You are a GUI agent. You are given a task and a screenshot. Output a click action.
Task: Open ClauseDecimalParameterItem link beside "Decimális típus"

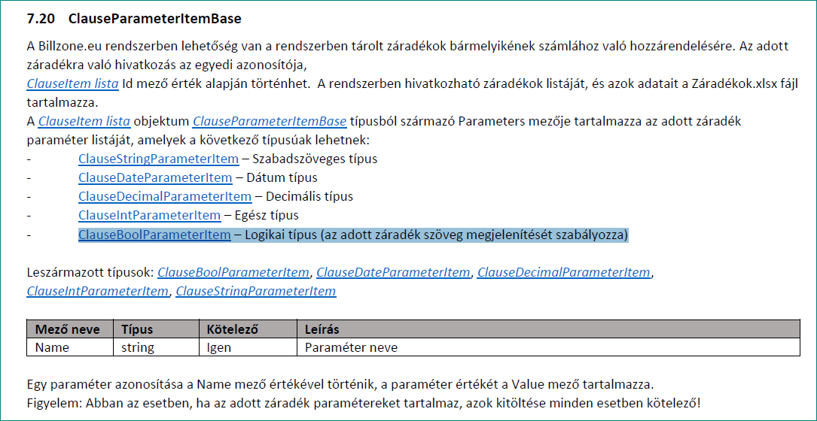click(x=165, y=197)
